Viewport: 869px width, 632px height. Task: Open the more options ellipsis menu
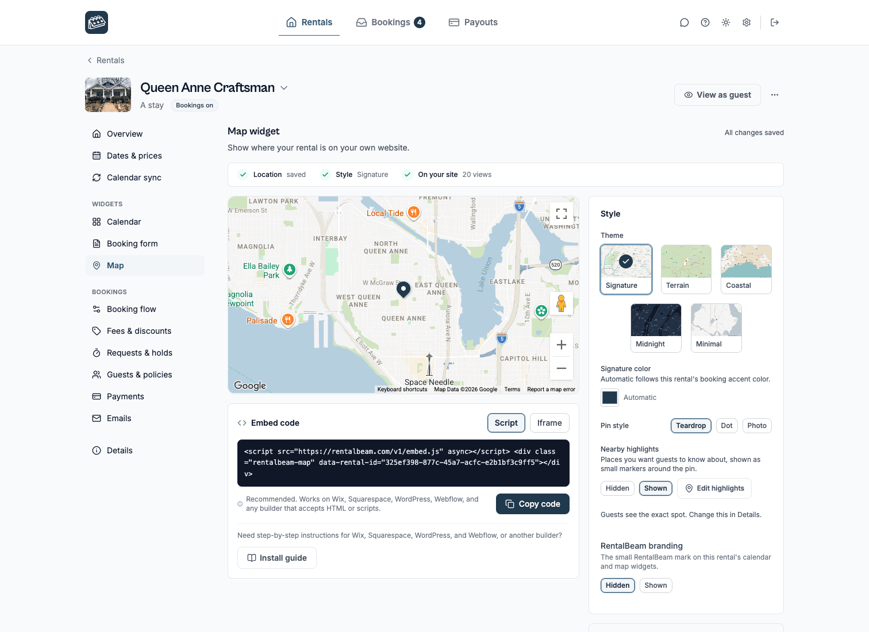(775, 95)
